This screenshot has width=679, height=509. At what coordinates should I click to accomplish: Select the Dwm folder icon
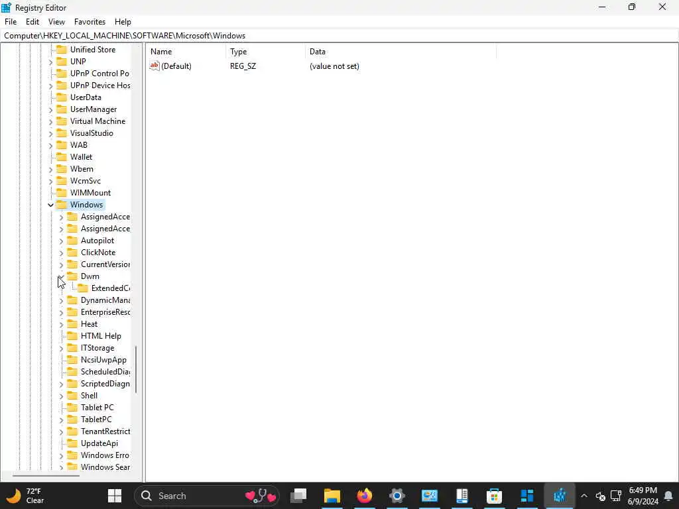pos(72,276)
